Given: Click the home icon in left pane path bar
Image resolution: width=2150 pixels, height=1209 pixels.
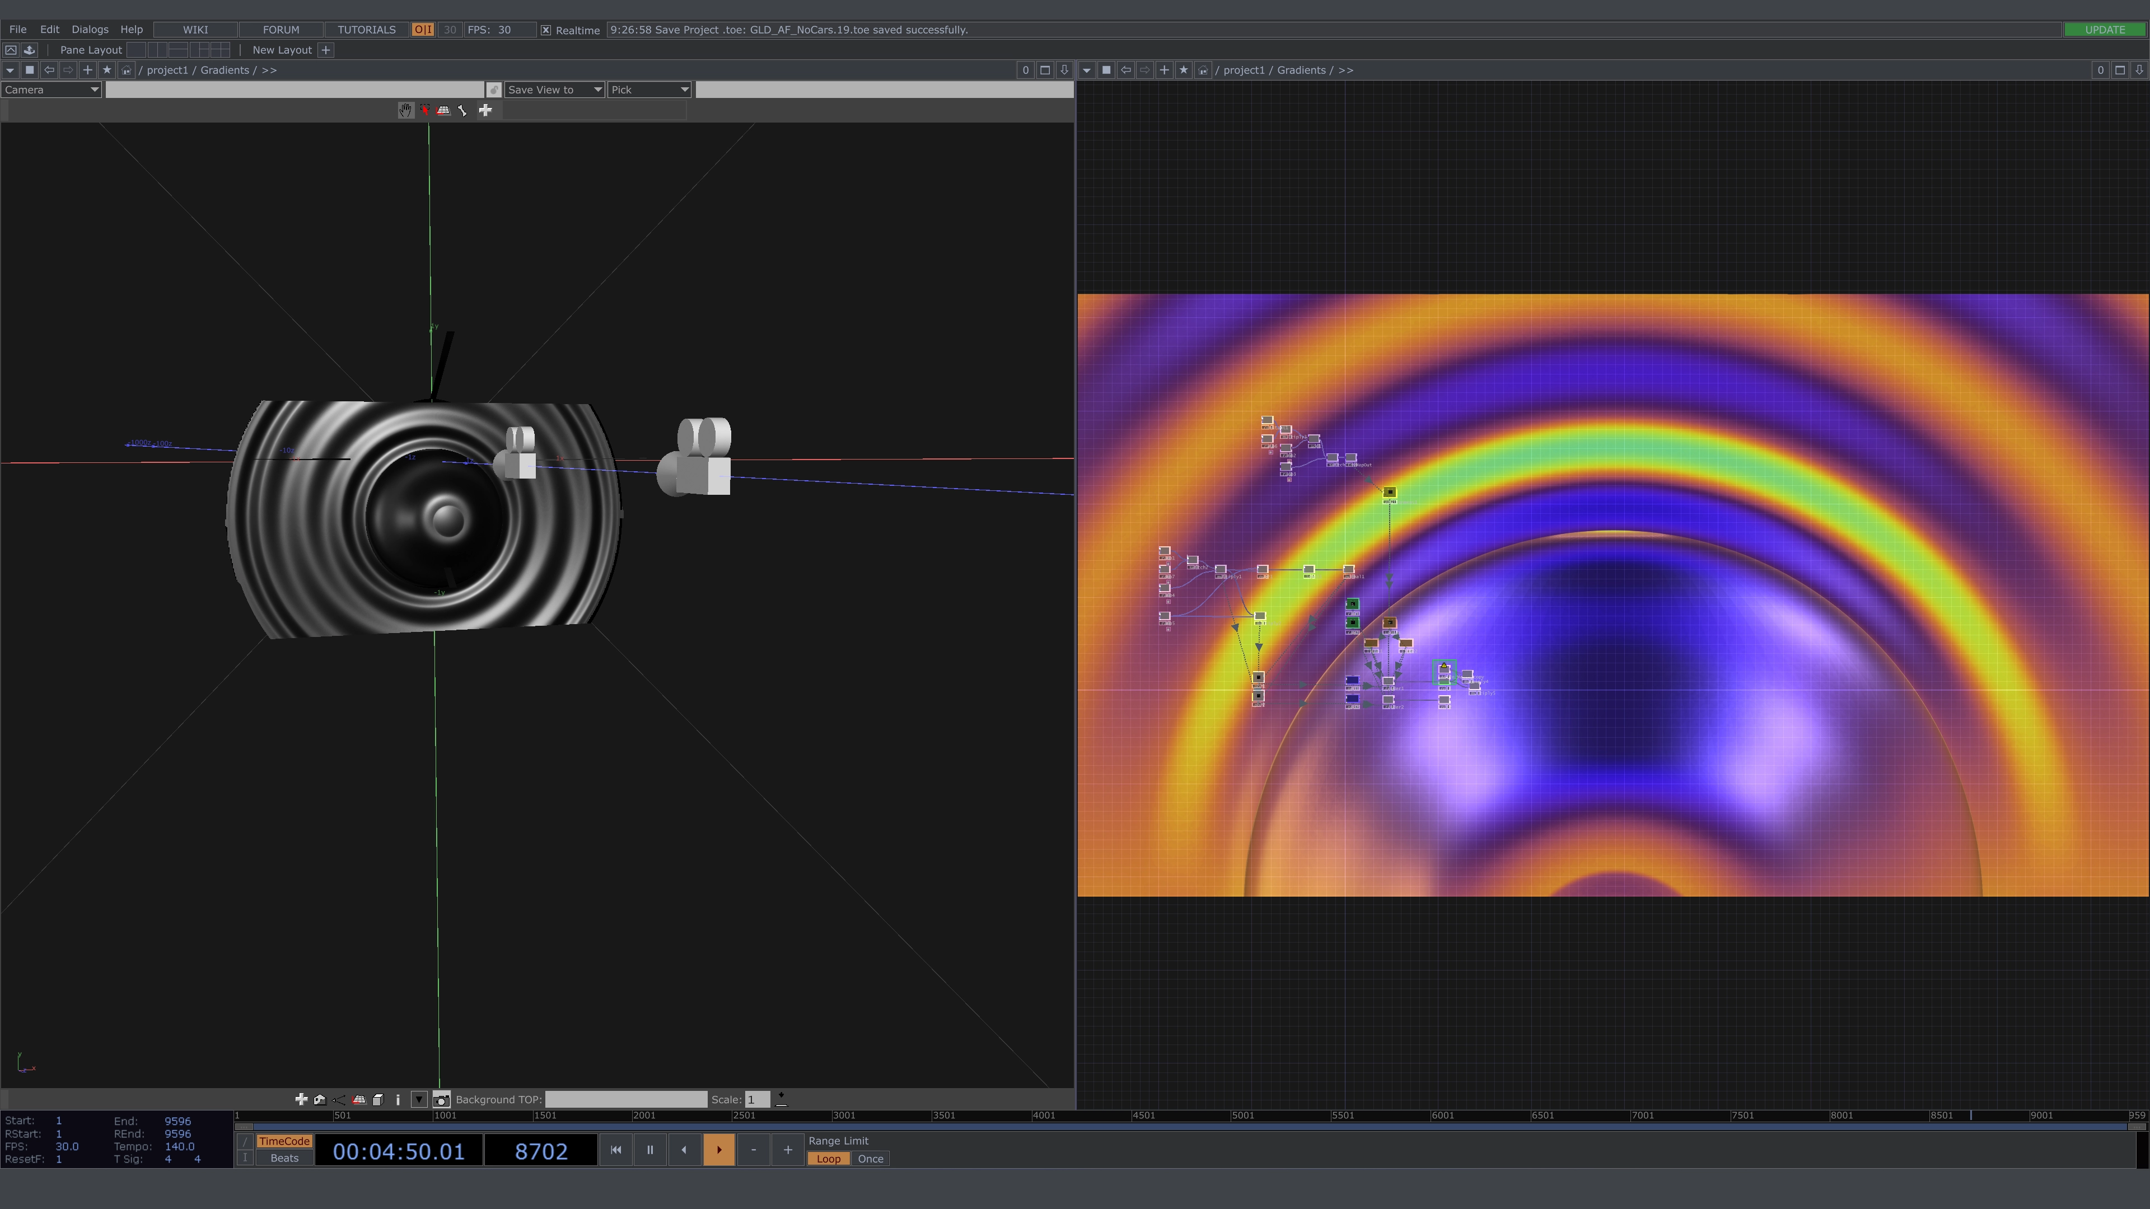Looking at the screenshot, I should point(127,70).
